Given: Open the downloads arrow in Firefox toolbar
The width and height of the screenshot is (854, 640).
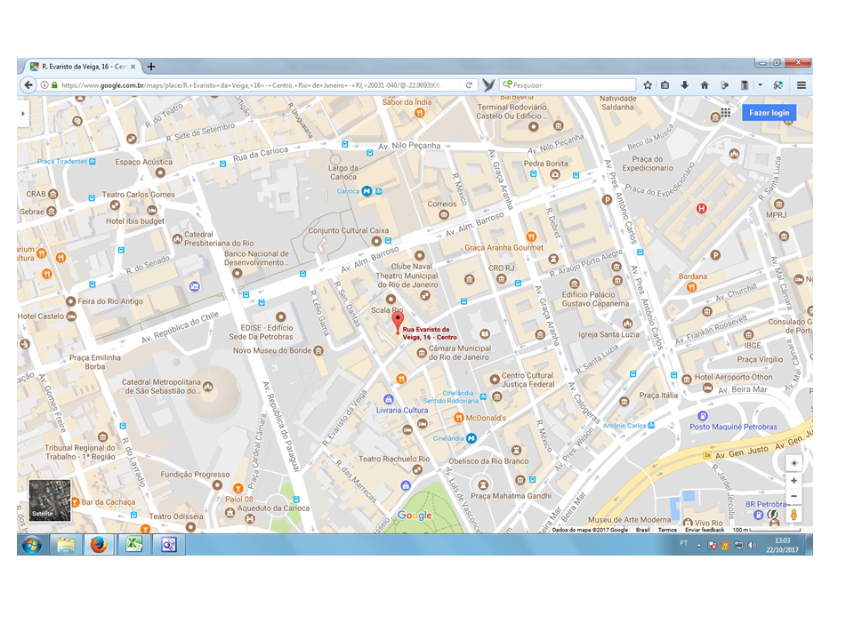Looking at the screenshot, I should [685, 85].
